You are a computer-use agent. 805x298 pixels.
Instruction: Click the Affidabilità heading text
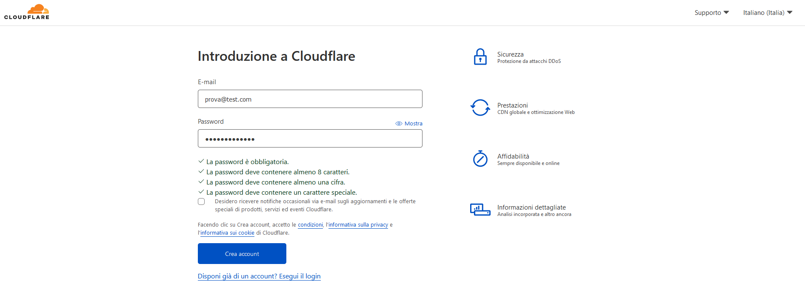(x=513, y=156)
